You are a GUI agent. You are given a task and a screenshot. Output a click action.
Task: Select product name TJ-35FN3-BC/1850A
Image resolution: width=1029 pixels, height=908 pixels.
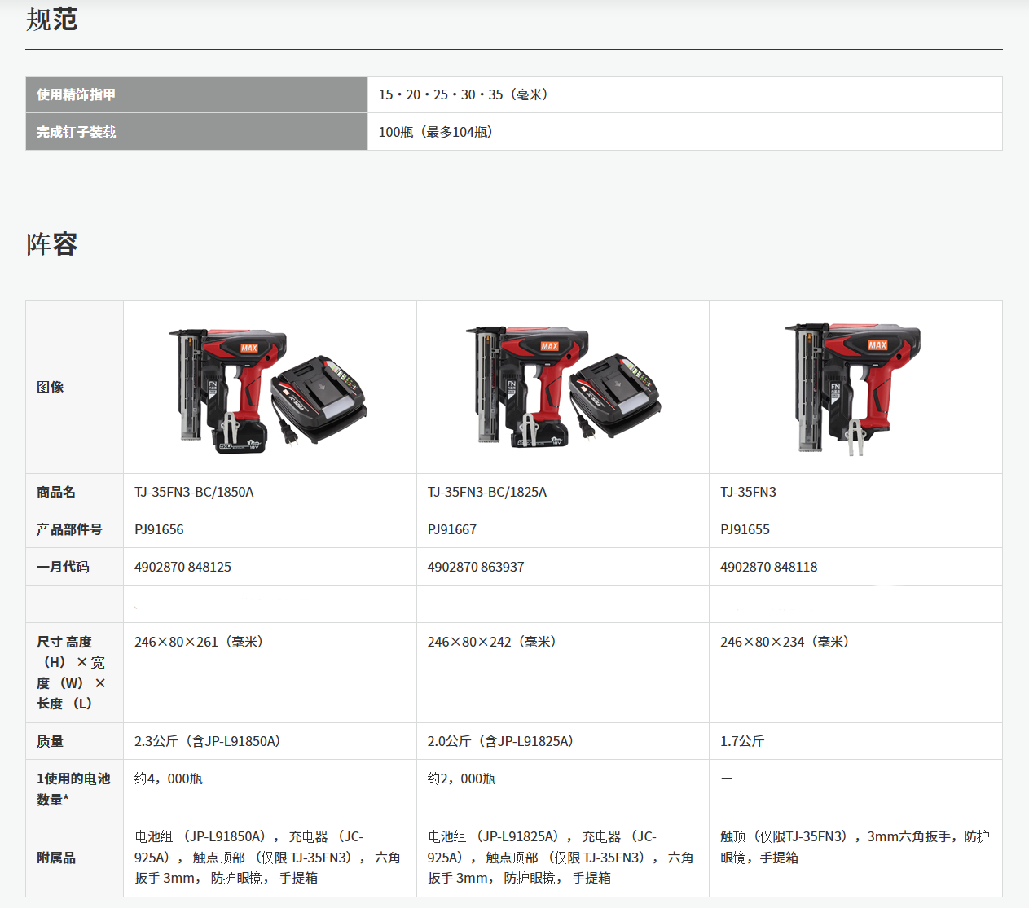[x=194, y=492]
